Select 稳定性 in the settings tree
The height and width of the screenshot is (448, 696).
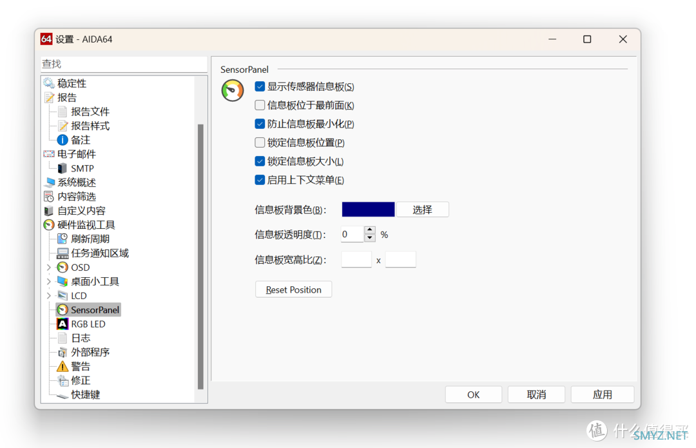coord(72,83)
